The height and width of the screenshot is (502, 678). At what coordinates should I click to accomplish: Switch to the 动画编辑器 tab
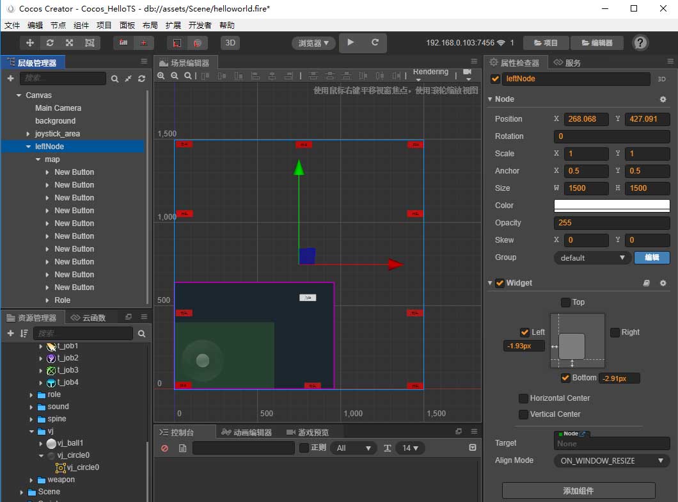(247, 432)
